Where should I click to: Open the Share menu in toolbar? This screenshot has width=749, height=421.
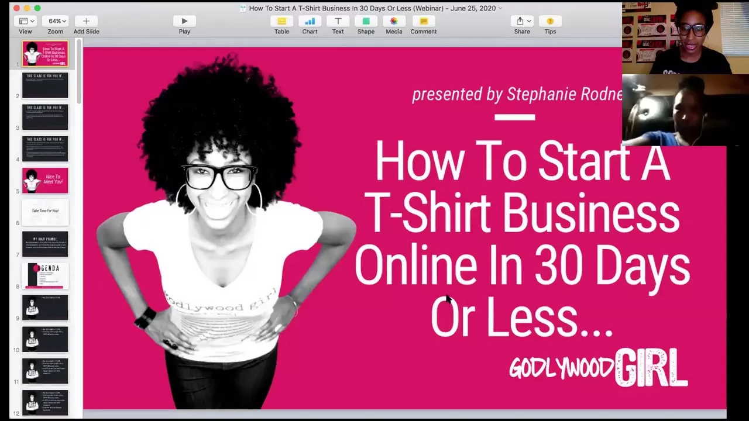(x=522, y=21)
